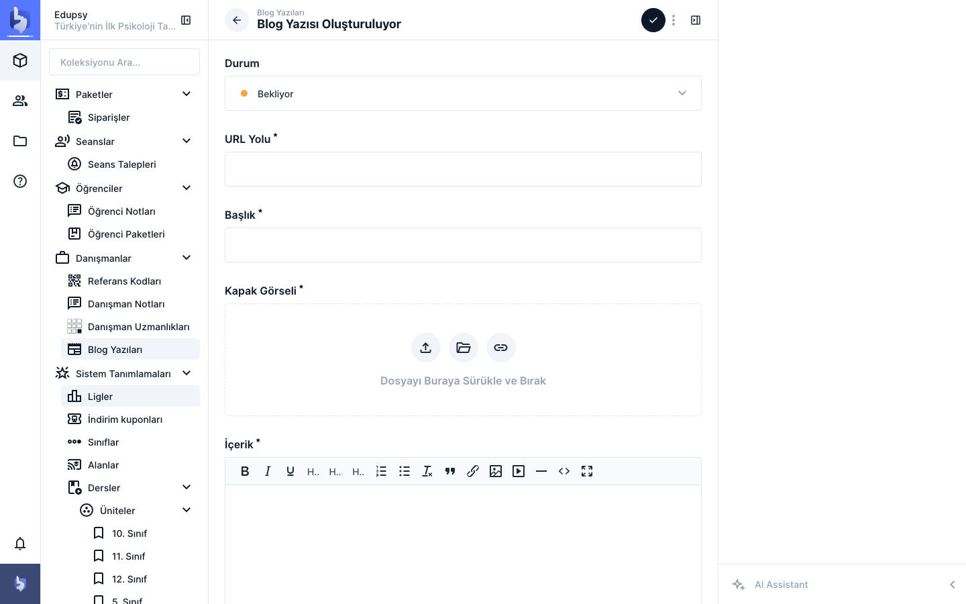Image resolution: width=966 pixels, height=604 pixels.
Task: Collapse the Öğrenciler group
Action: [186, 188]
